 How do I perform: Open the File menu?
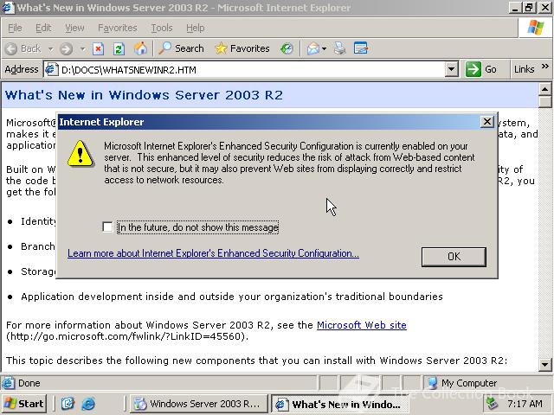pyautogui.click(x=15, y=28)
